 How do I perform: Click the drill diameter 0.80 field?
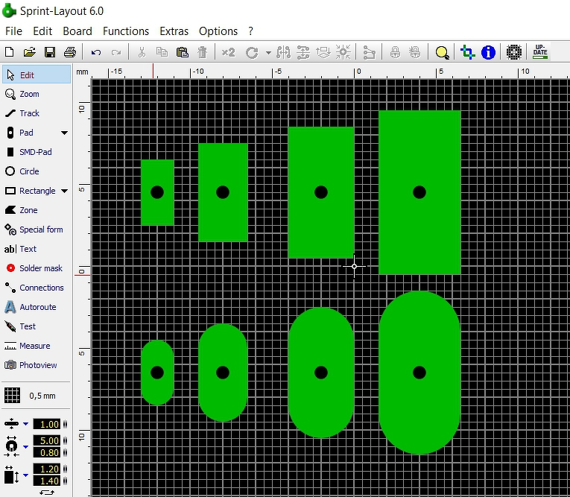pos(47,452)
